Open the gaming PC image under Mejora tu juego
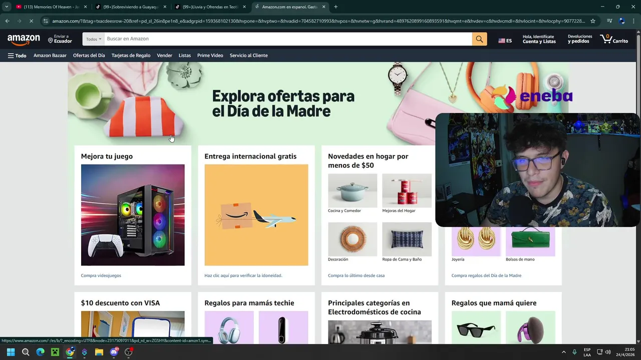 tap(133, 215)
